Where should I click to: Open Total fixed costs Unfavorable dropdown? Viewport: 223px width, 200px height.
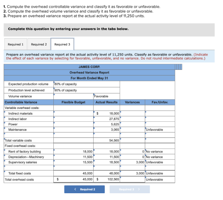(160, 173)
